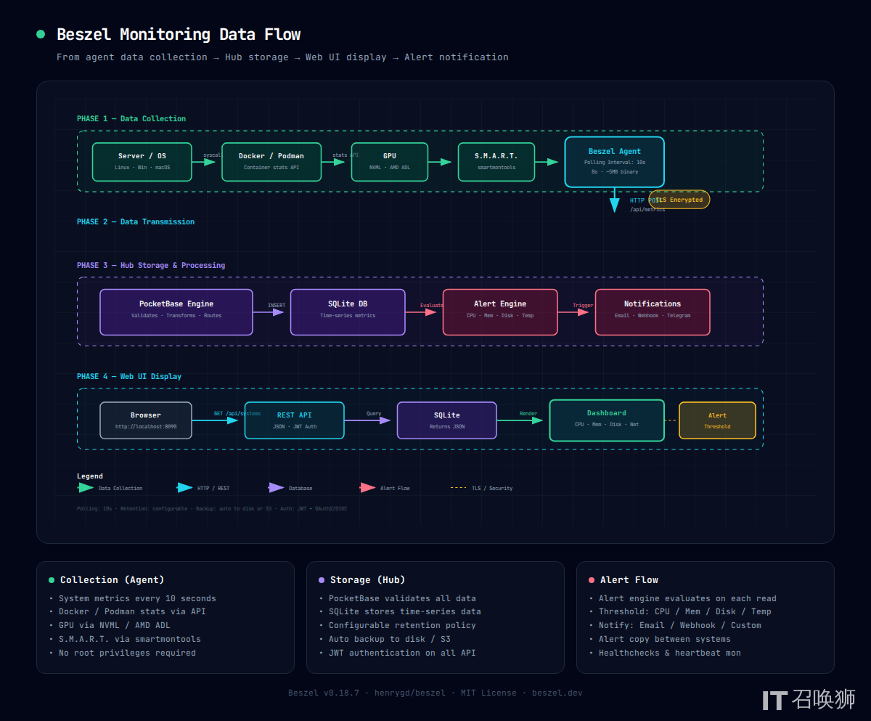The width and height of the screenshot is (871, 721).
Task: Click the purple Database legend arrow
Action: pyautogui.click(x=277, y=488)
